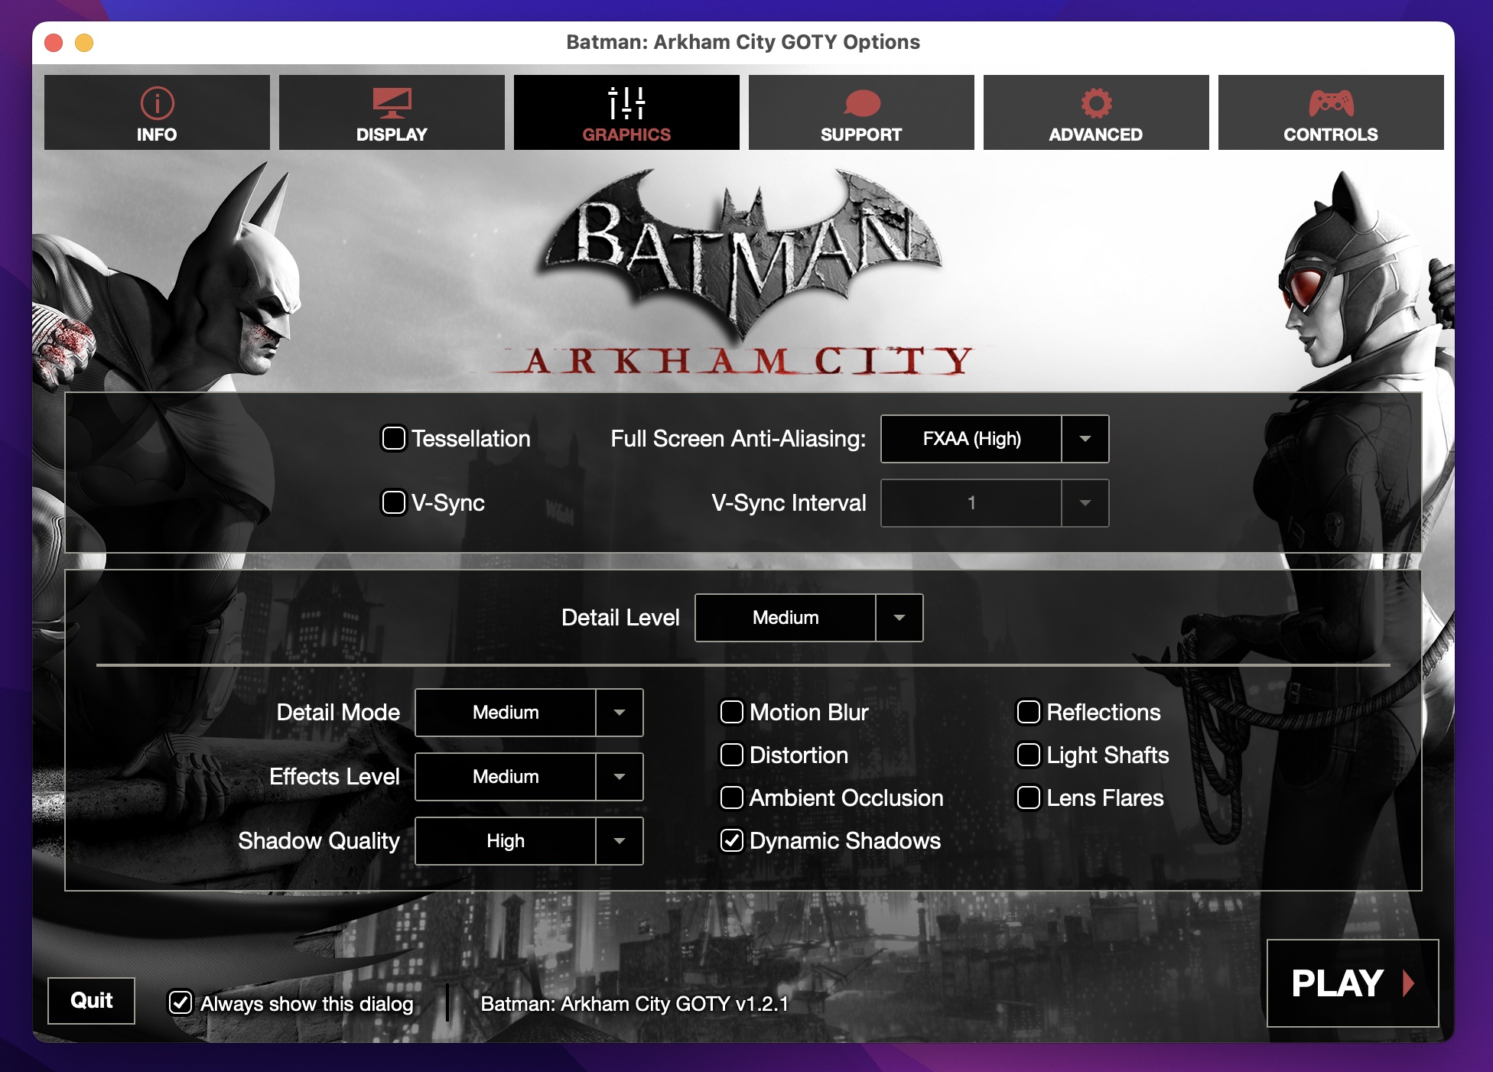This screenshot has width=1493, height=1072.
Task: Open the Full Screen Anti-Aliasing dropdown
Action: pyautogui.click(x=1085, y=439)
